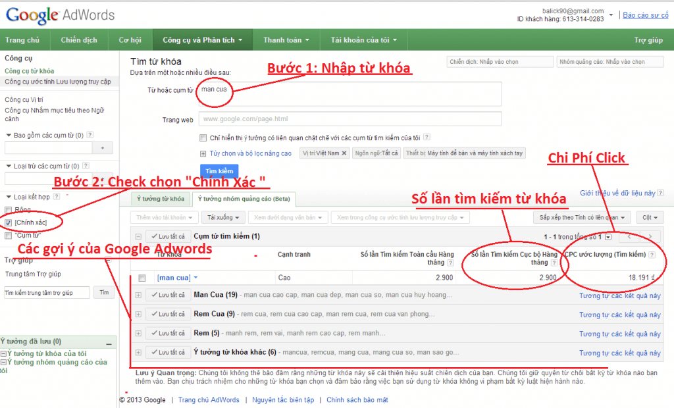Tick the "Cụm từ" match type checkbox
The width and height of the screenshot is (674, 408).
(x=8, y=236)
